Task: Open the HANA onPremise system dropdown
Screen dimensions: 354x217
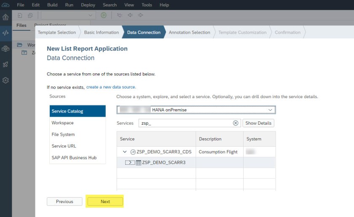Action: point(270,110)
